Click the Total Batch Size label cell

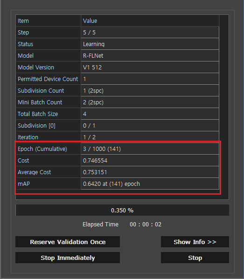[49, 114]
